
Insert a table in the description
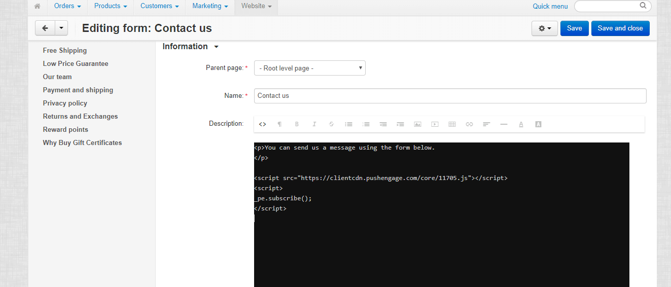452,124
